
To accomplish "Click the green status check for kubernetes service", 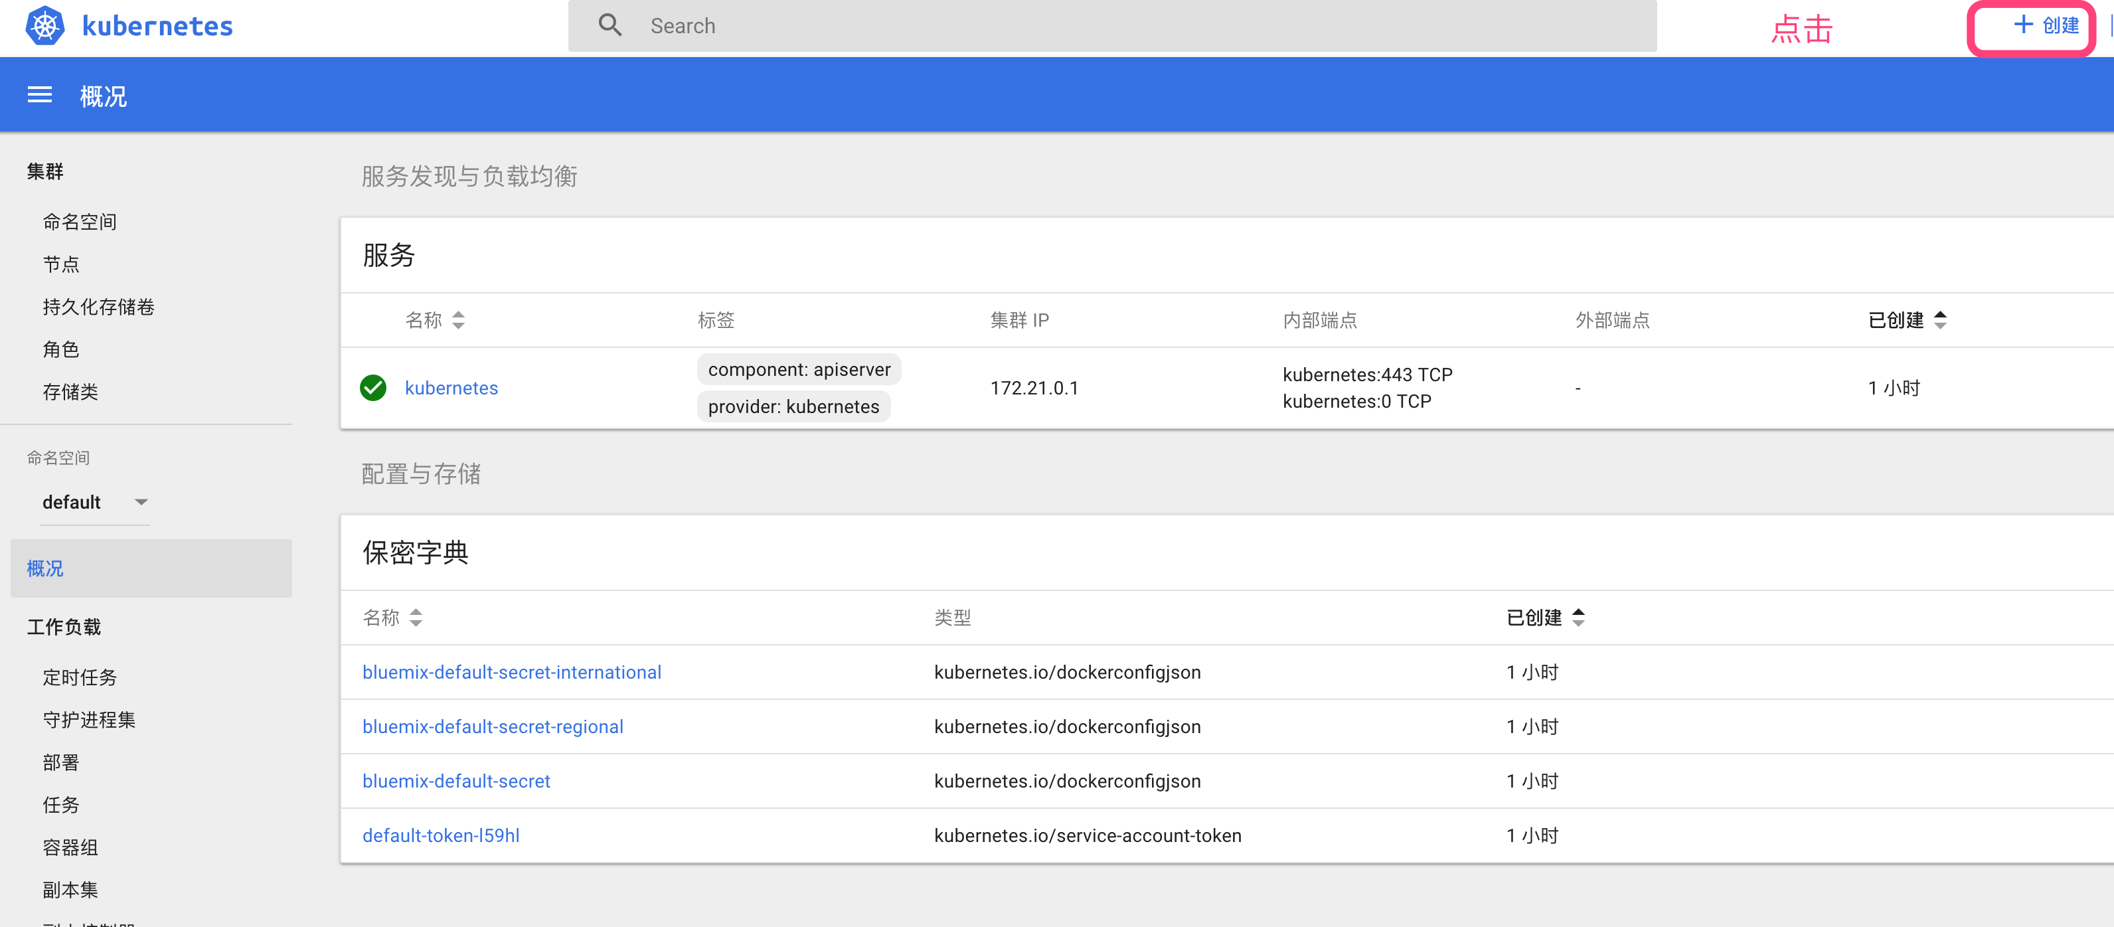I will tap(373, 388).
